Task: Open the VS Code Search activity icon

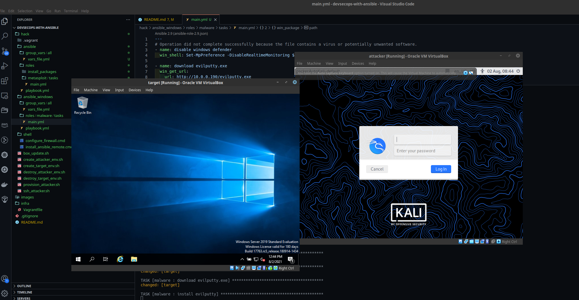Action: [x=5, y=36]
